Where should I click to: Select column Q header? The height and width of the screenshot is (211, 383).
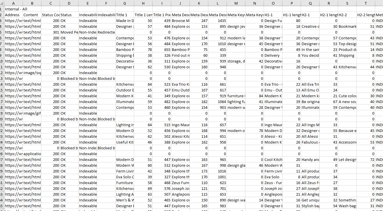click(310, 3)
